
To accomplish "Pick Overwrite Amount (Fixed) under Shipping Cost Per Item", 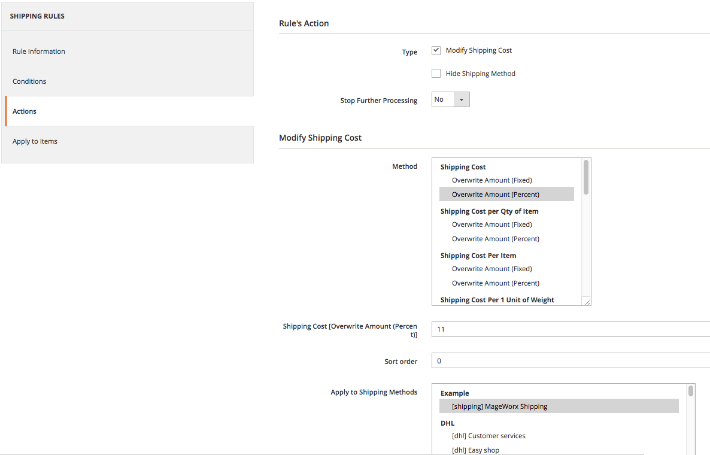I will [x=491, y=269].
